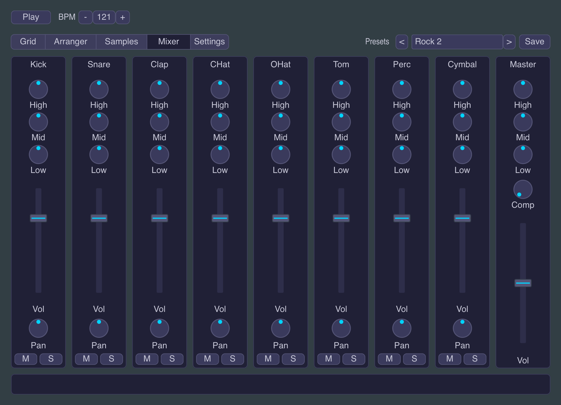Click the Tom High EQ knob
Screen dimensions: 561x405
341,89
